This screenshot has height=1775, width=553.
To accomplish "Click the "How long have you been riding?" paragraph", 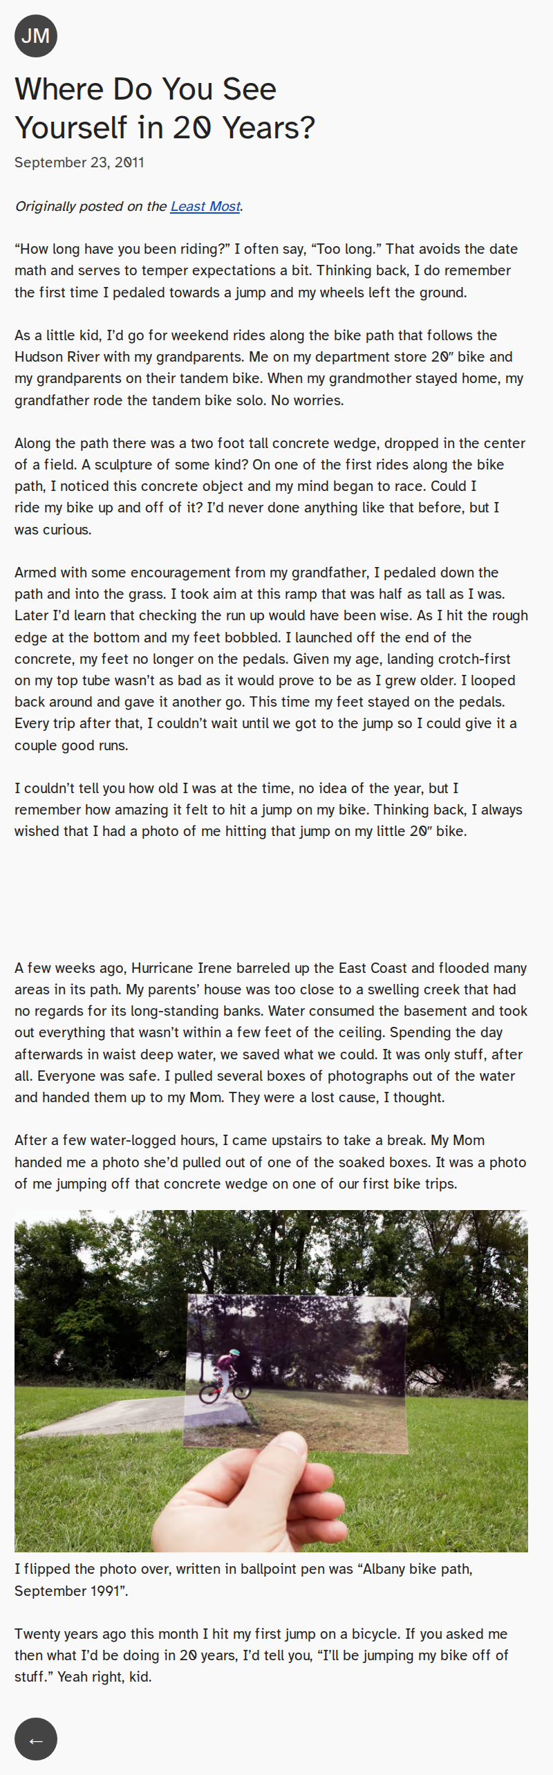I will pos(266,270).
